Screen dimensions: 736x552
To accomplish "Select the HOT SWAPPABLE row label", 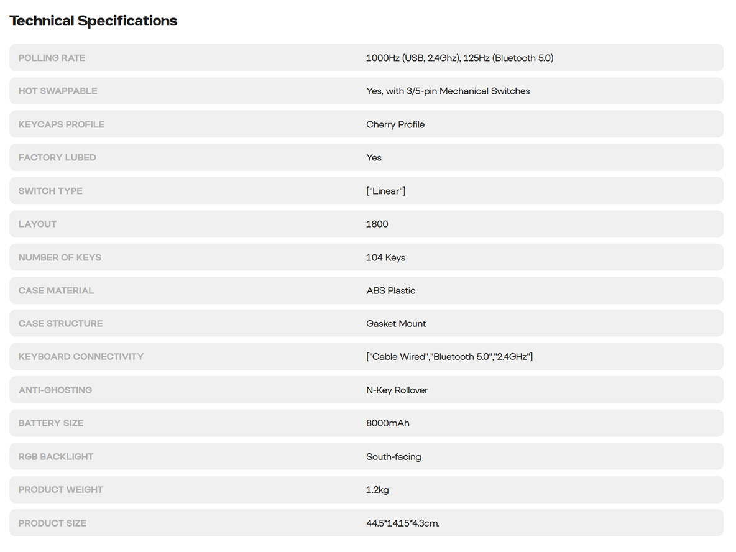I will (x=58, y=91).
